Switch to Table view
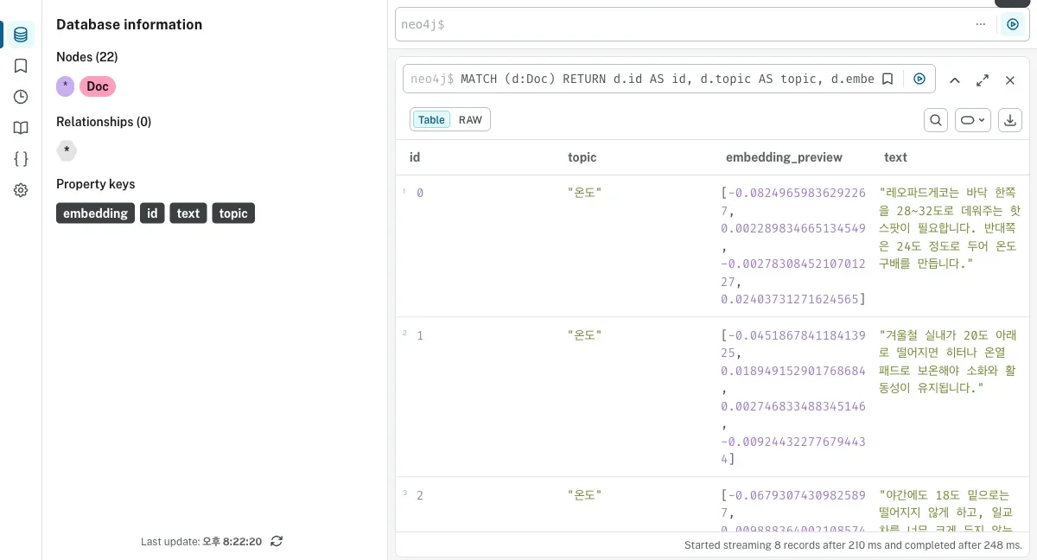Image resolution: width=1037 pixels, height=560 pixels. point(431,120)
